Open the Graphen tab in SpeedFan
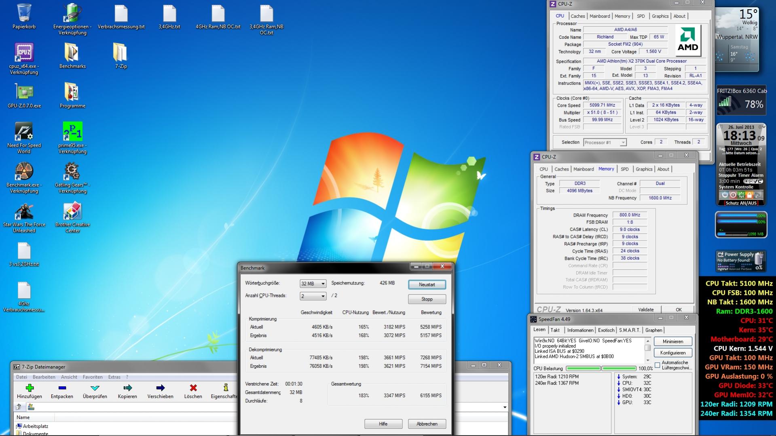Image resolution: width=776 pixels, height=436 pixels. tap(653, 330)
